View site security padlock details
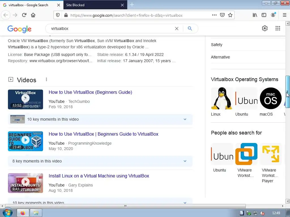This screenshot has height=217, width=290. 66,15
